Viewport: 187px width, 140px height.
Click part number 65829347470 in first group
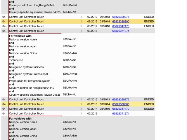tap(121, 26)
